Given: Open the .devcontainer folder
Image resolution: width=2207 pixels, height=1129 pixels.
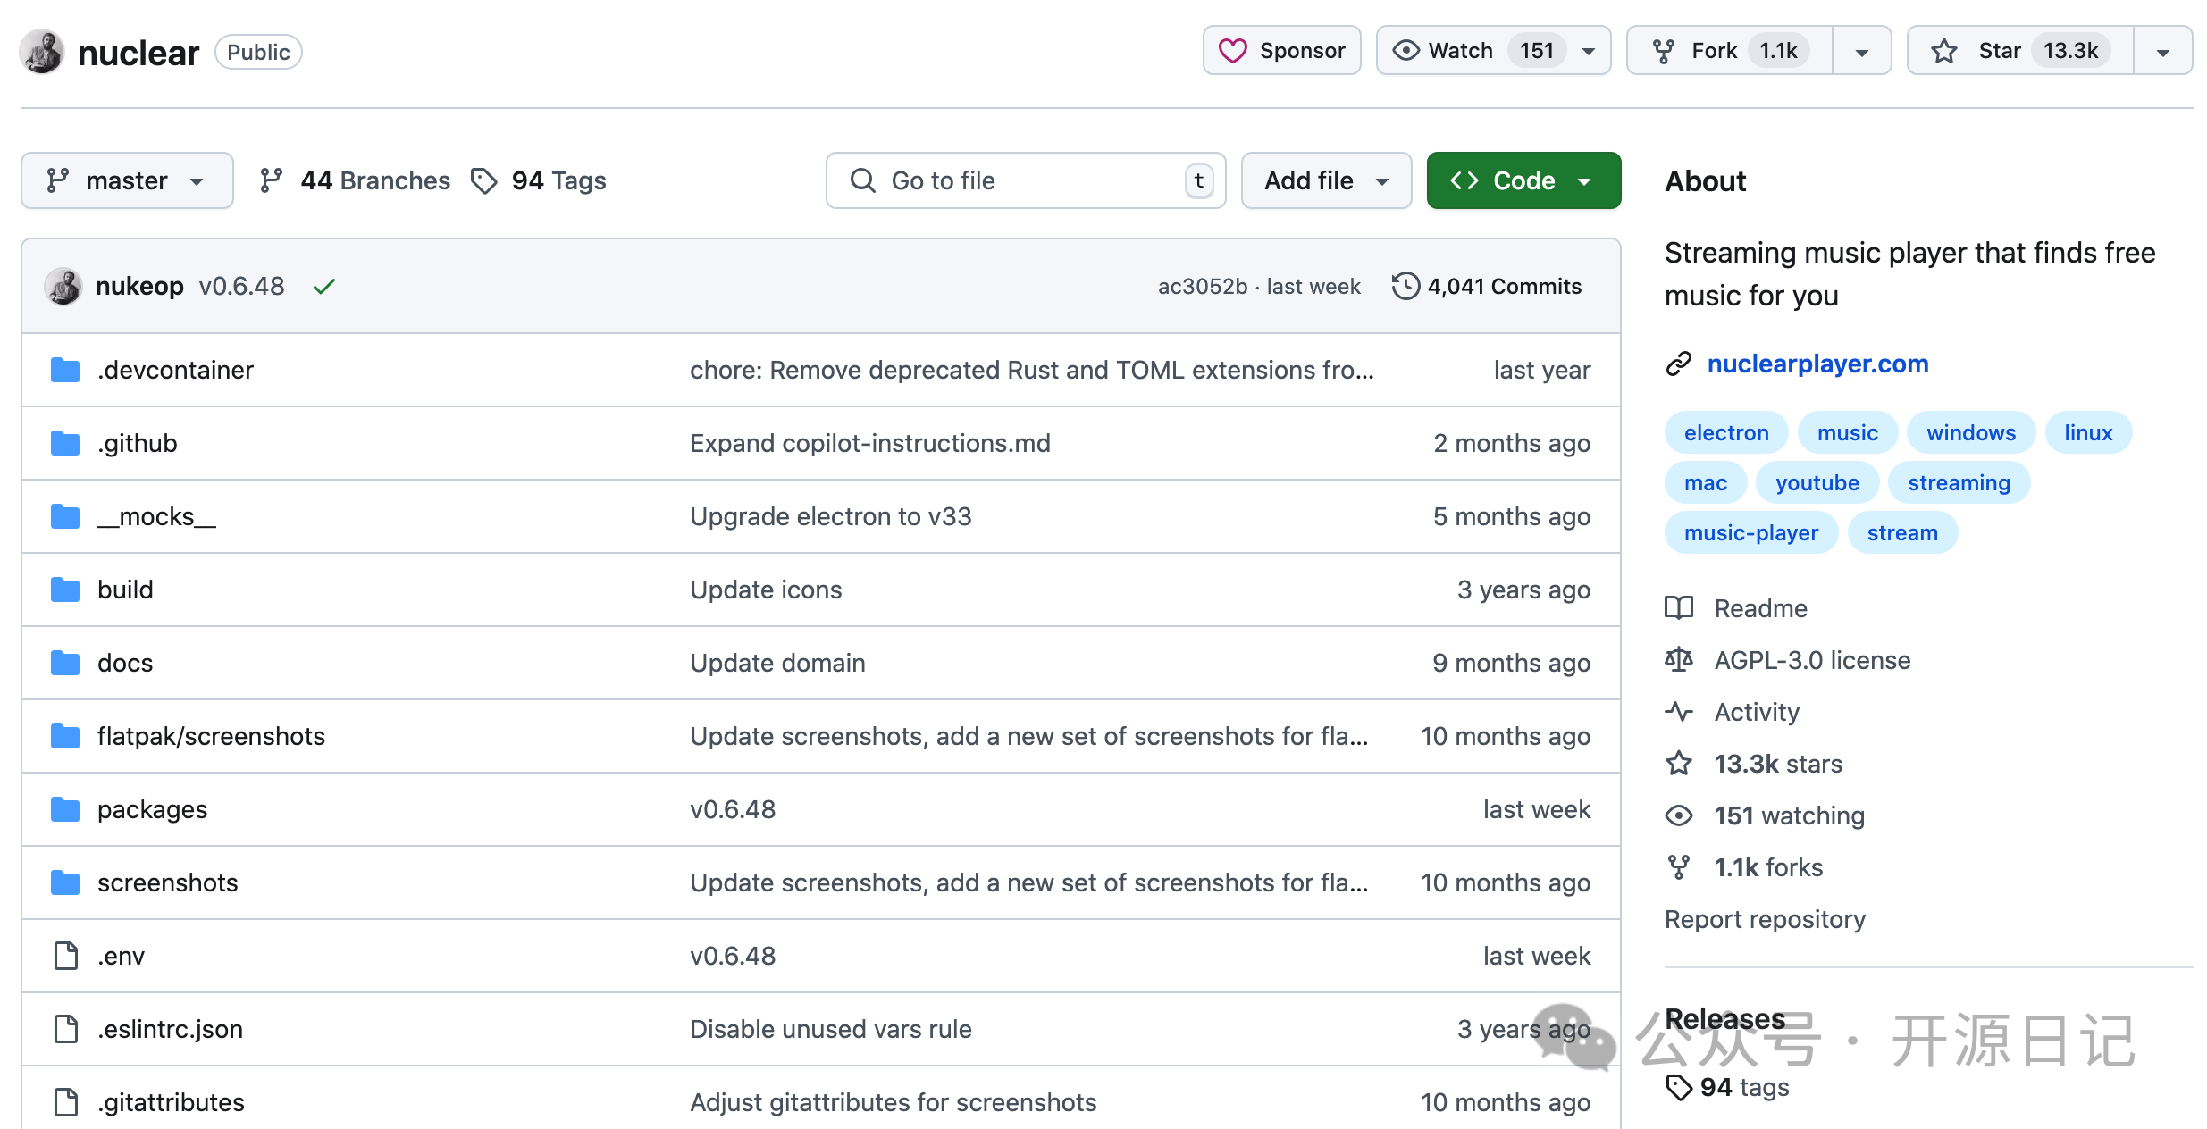Looking at the screenshot, I should 175,370.
